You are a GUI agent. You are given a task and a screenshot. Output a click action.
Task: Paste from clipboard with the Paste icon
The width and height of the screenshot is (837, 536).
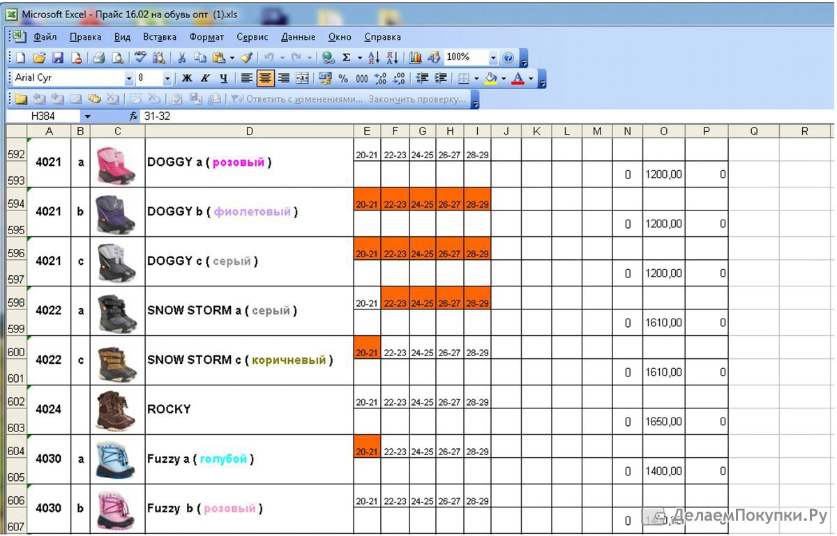219,58
